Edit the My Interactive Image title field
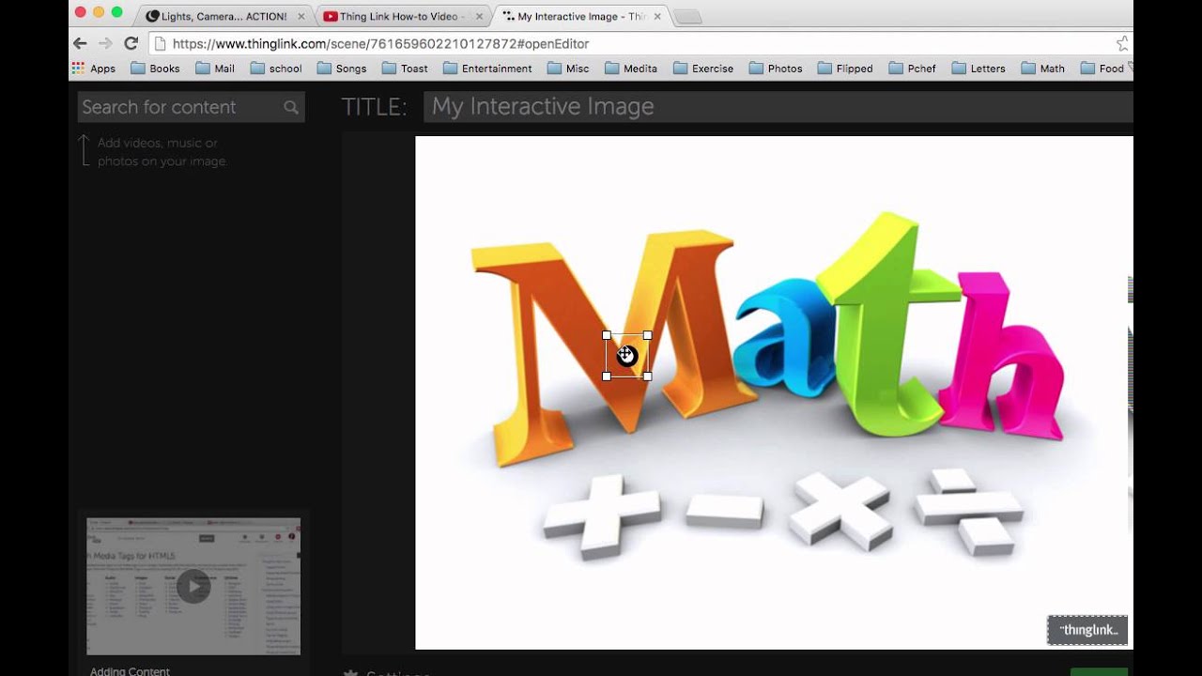The height and width of the screenshot is (676, 1202). [x=778, y=107]
